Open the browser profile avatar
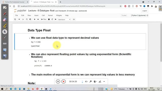 (x=156, y=6)
